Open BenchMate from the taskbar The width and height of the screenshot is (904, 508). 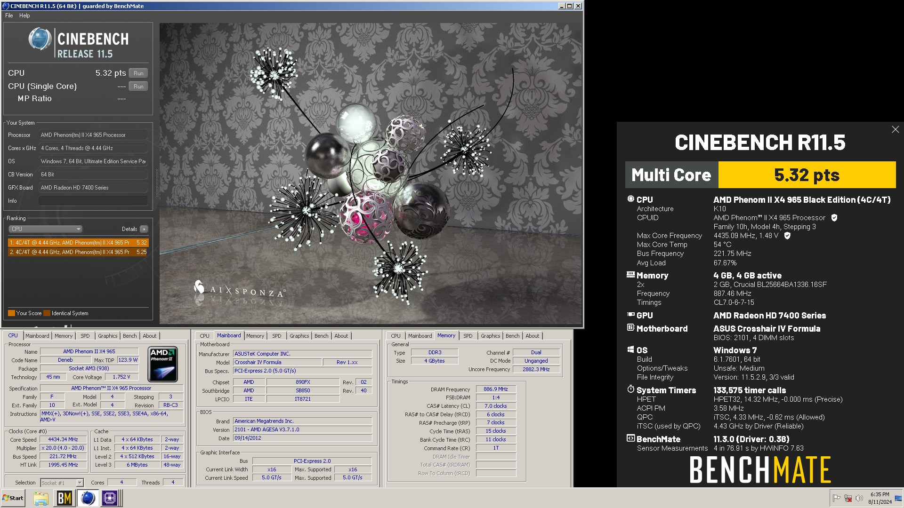pos(64,499)
